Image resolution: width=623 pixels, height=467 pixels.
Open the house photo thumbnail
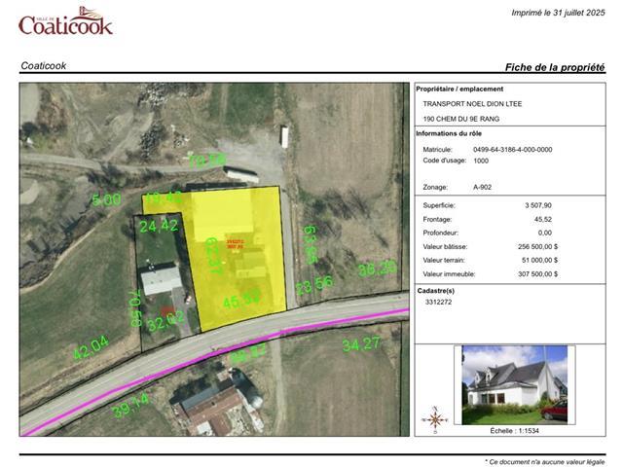click(511, 384)
